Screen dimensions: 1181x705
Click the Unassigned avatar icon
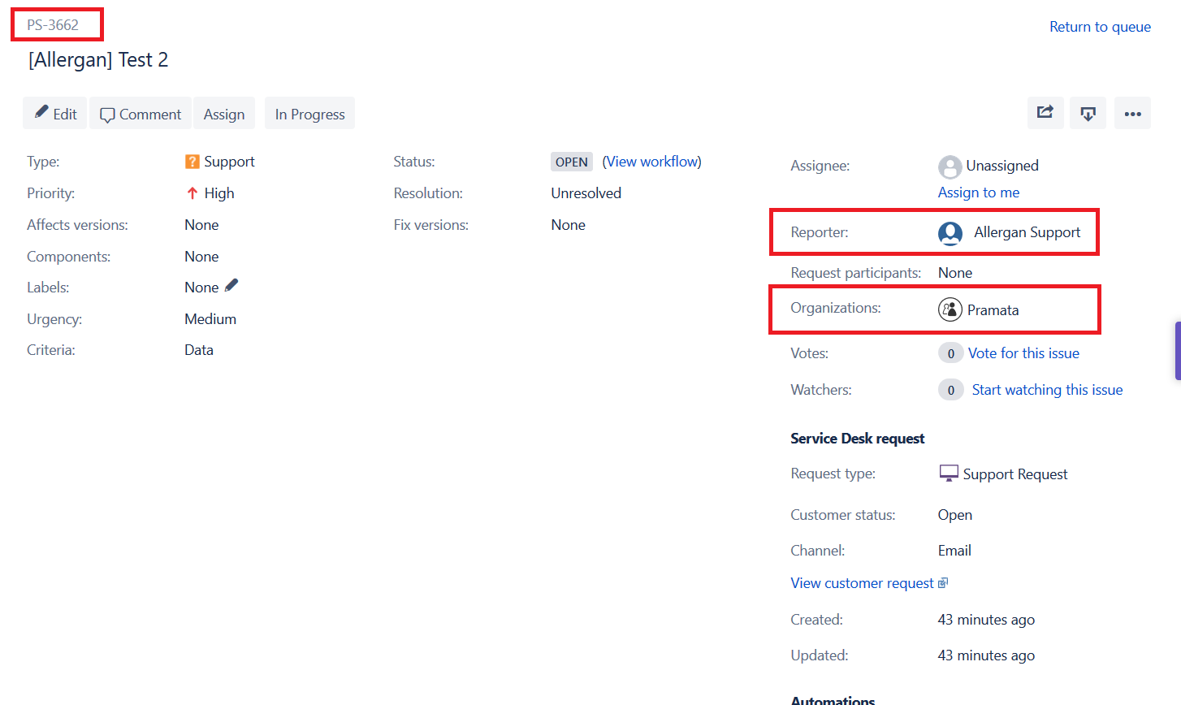click(950, 167)
